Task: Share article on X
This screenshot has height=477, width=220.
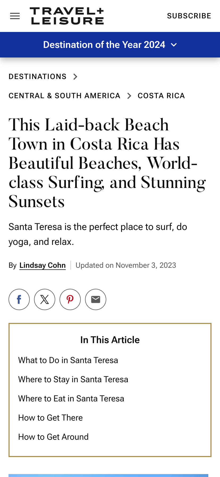Action: 45,299
